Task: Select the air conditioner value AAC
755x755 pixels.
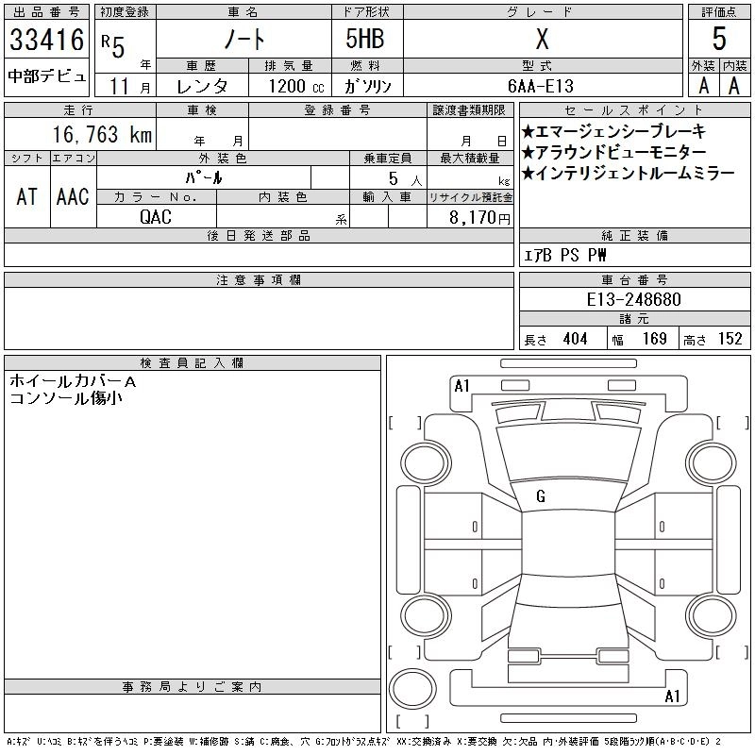Action: 73,196
